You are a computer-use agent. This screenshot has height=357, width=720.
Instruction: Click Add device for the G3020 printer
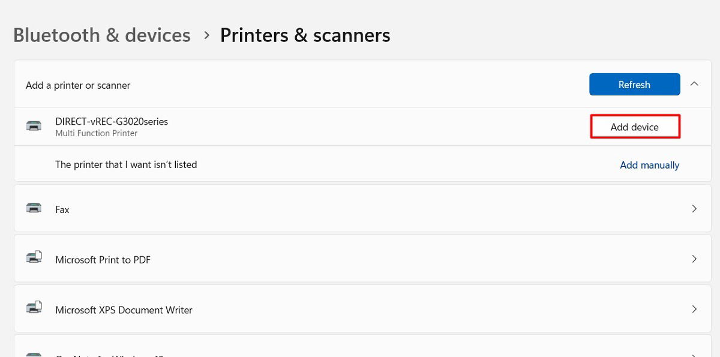click(635, 127)
